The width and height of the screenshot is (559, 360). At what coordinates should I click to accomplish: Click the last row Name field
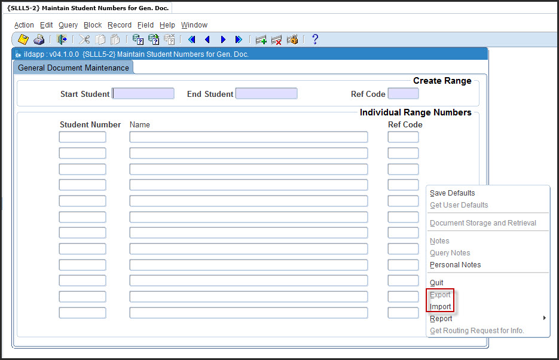coord(249,313)
